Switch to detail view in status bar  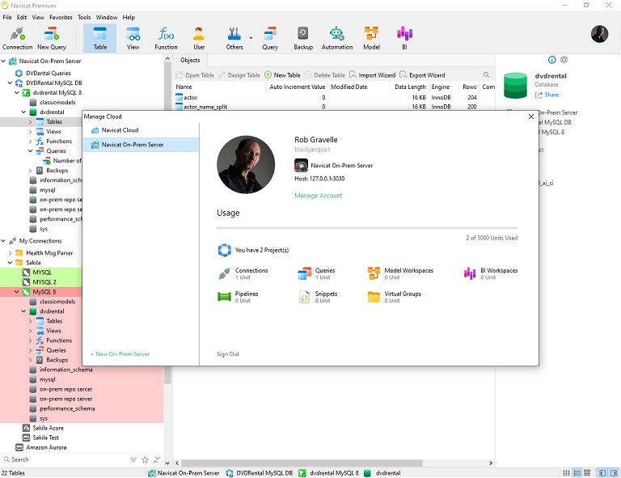[577, 473]
